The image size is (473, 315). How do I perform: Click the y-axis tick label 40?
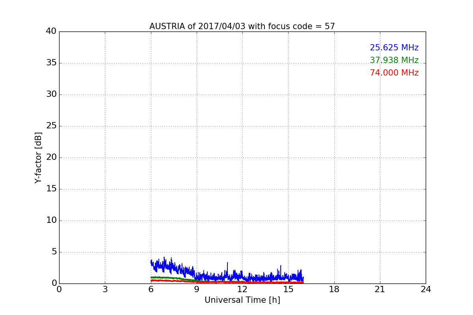tap(51, 31)
